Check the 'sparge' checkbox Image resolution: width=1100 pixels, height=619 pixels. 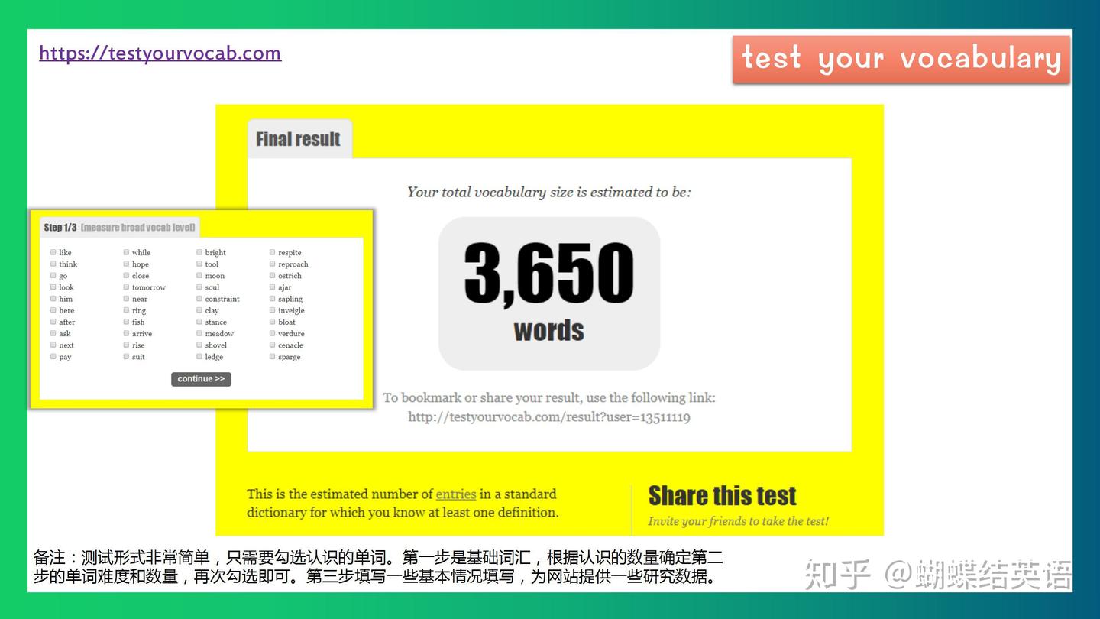coord(272,357)
